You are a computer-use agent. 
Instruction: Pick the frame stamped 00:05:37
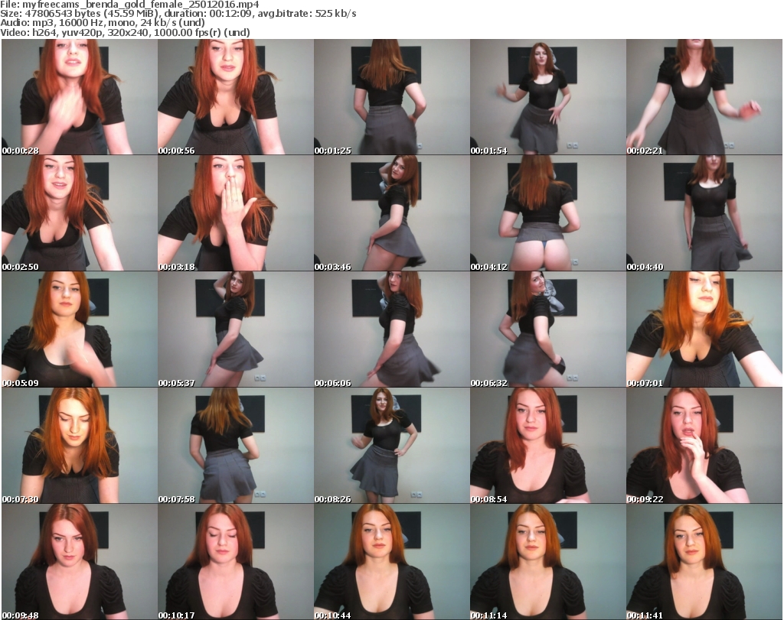236,329
